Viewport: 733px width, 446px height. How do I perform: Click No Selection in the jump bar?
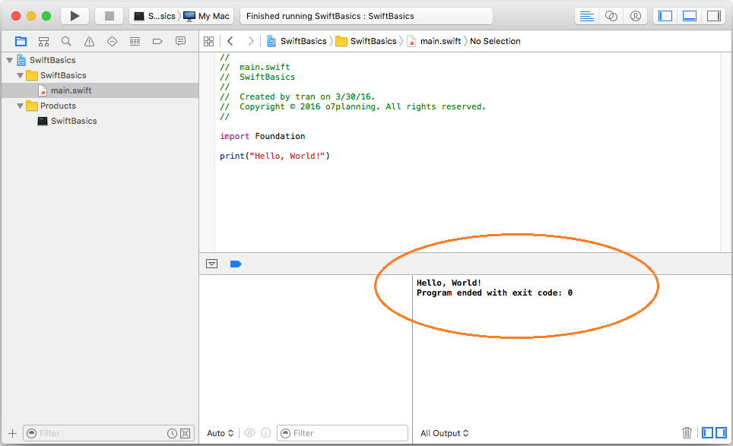[x=495, y=41]
